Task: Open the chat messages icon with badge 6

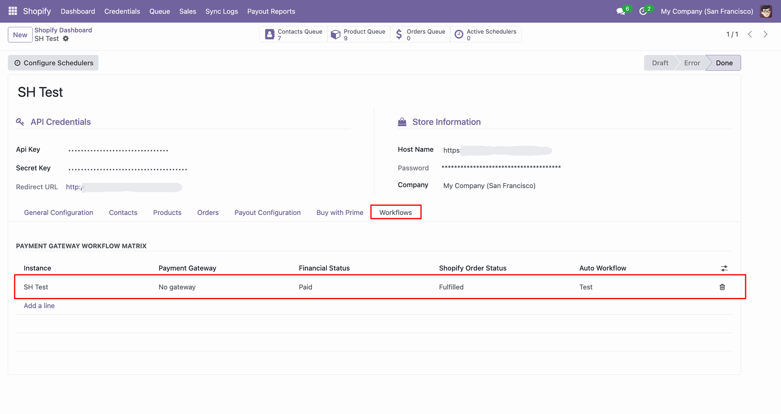Action: click(621, 11)
